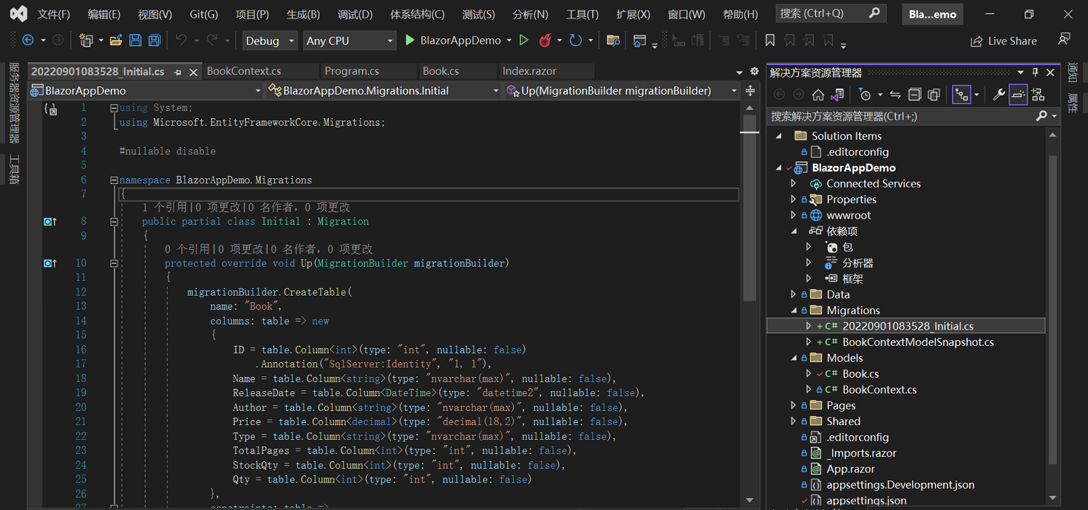Toggle the highlighted file nesting tree icon
This screenshot has width=1088, height=510.
[961, 95]
